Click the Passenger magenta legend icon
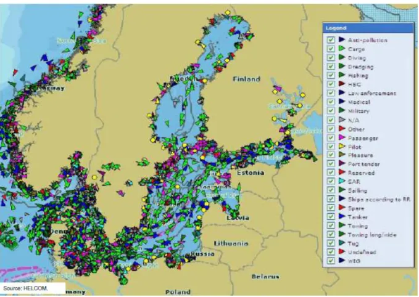This screenshot has height=297, width=419. [342, 137]
